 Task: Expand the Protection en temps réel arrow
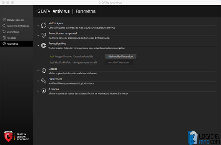(x=38, y=35)
